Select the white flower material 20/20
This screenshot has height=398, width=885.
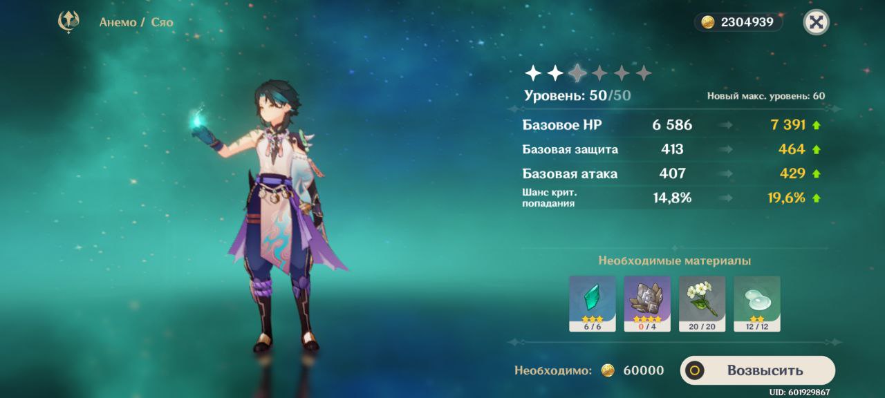tap(702, 303)
